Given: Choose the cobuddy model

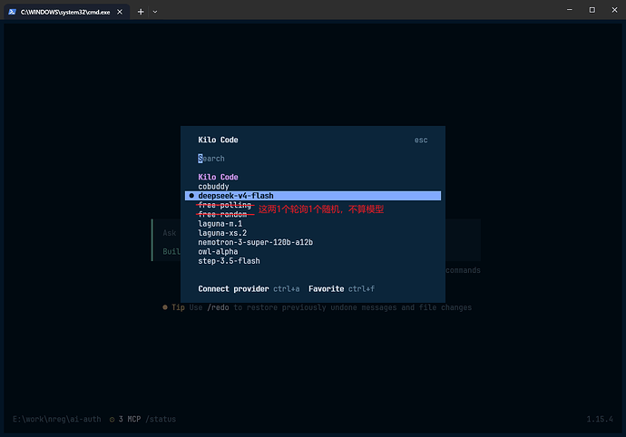Looking at the screenshot, I should [213, 187].
